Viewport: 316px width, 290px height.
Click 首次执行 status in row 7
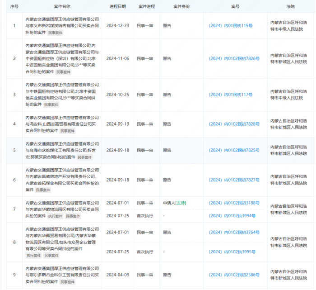[x=145, y=216]
